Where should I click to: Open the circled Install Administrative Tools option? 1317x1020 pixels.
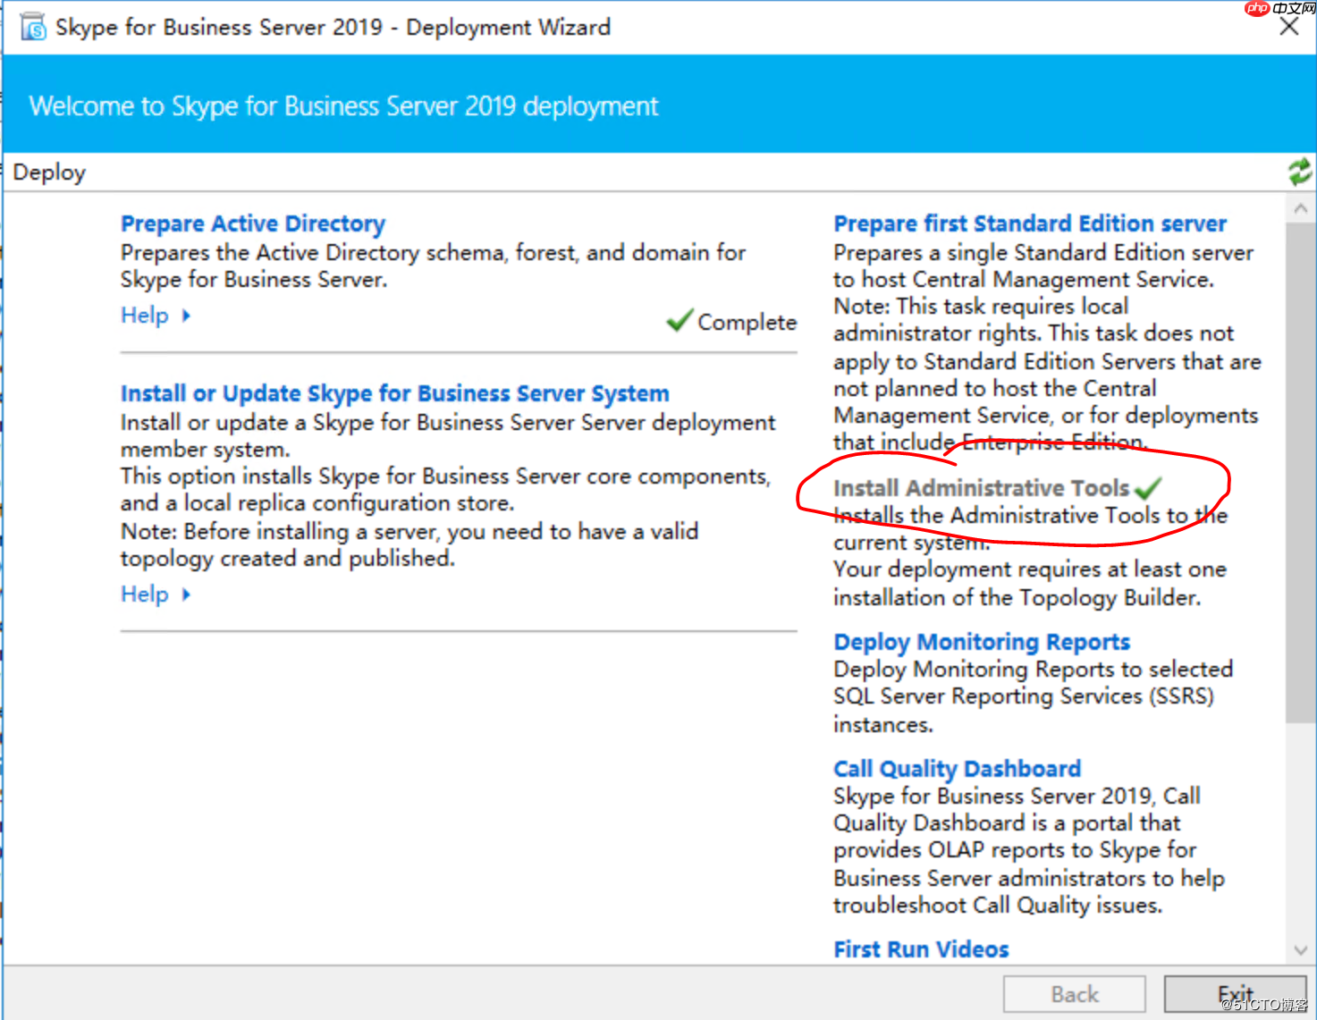click(981, 487)
